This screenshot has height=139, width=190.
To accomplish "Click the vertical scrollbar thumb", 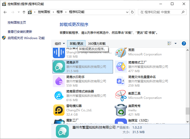I will pyautogui.click(x=187, y=111).
